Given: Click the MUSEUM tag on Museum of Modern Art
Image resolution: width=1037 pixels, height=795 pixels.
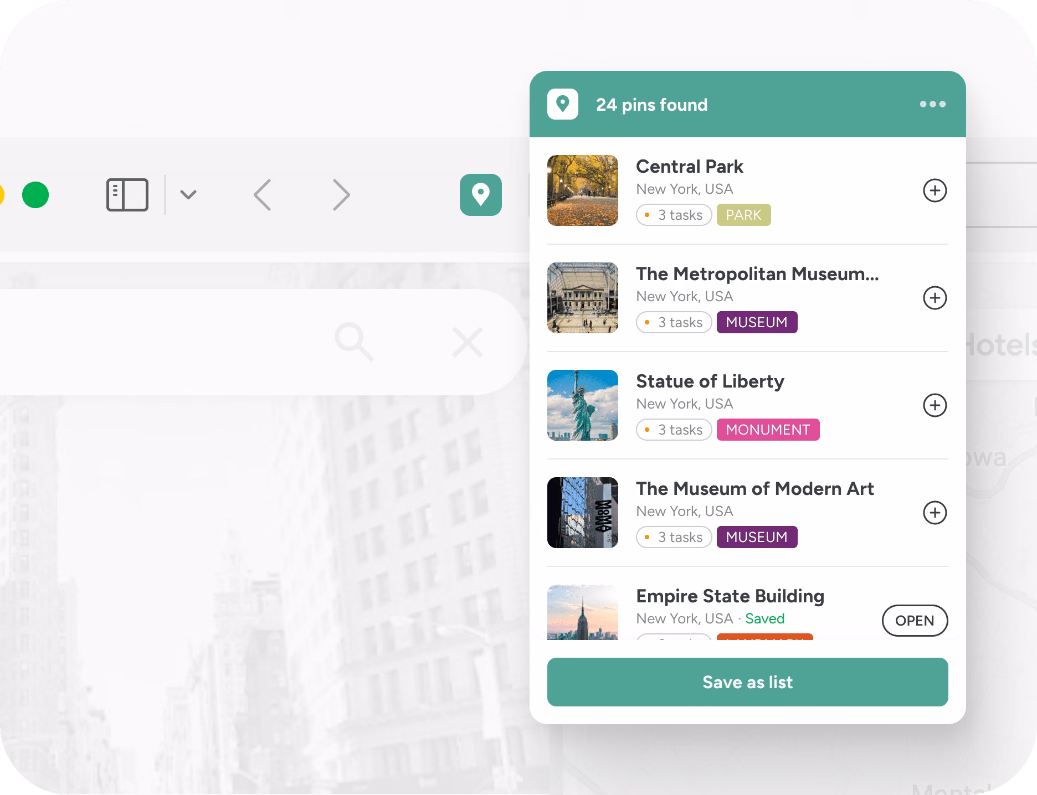Looking at the screenshot, I should pos(757,537).
